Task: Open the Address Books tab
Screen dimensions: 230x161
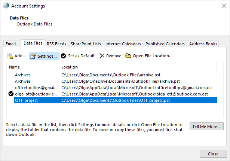Action: pyautogui.click(x=203, y=44)
